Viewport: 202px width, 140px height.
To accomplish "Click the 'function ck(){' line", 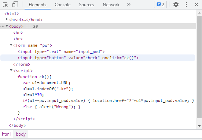I will click(x=34, y=77).
